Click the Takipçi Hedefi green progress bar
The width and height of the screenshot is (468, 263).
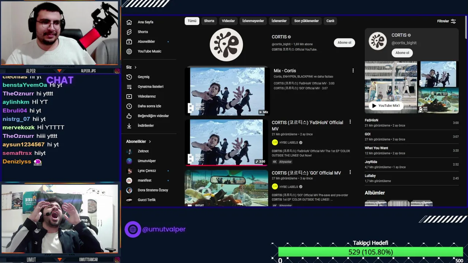370,252
